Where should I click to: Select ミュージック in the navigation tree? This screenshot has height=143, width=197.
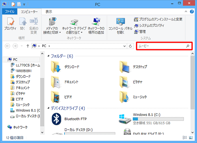click(x=20, y=104)
